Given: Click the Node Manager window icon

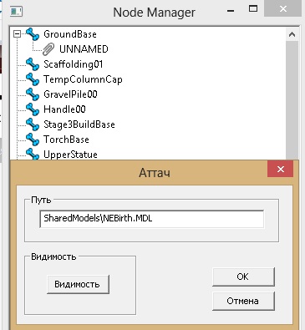Looking at the screenshot, I should pos(16,12).
